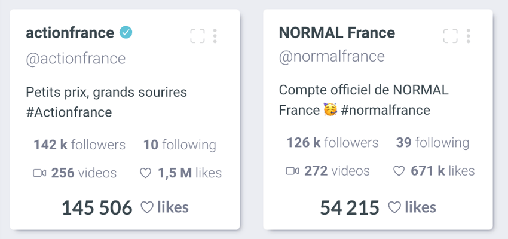
Task: Expand the NORMAL France card to fullscreen
Action: click(451, 36)
